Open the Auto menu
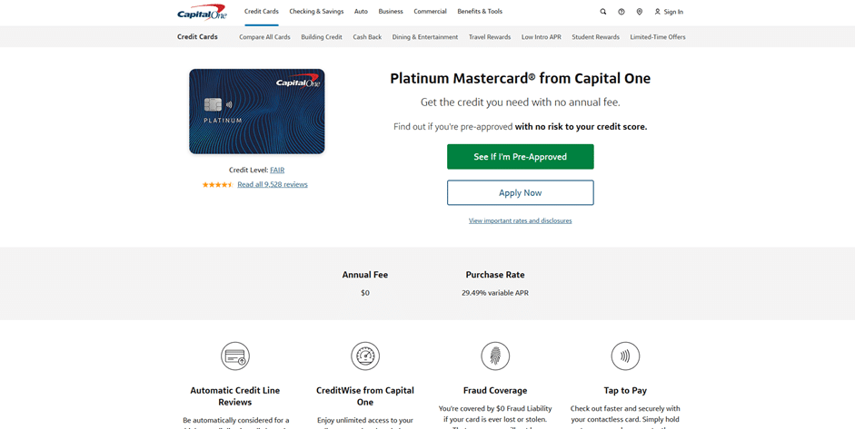Viewport: 855px width, 429px height. [x=361, y=12]
